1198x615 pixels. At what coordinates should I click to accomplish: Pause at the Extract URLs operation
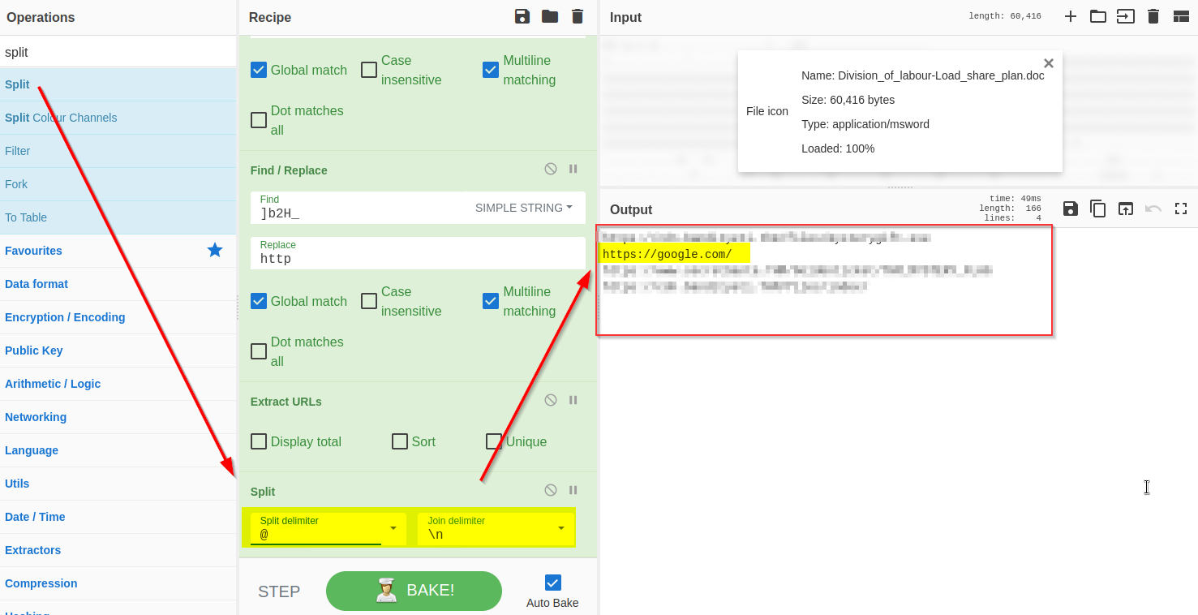(x=573, y=400)
